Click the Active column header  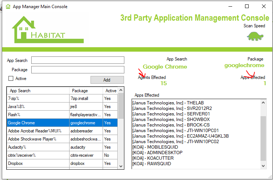[x=110, y=91]
